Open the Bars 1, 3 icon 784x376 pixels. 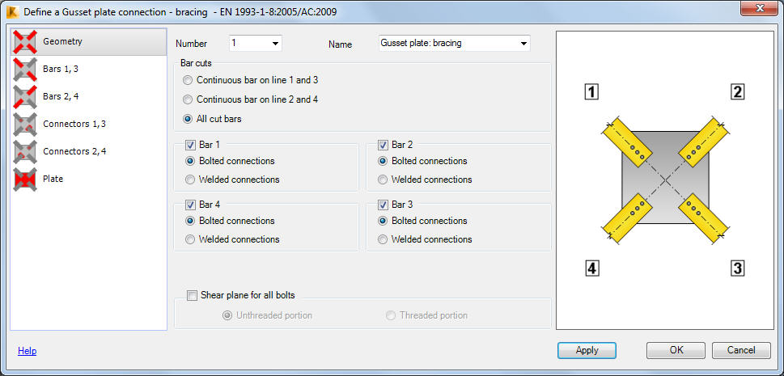(26, 69)
